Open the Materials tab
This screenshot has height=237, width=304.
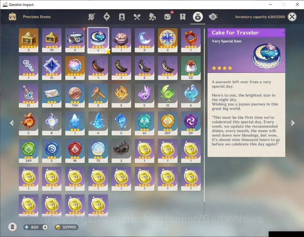pyautogui.click(x=152, y=17)
